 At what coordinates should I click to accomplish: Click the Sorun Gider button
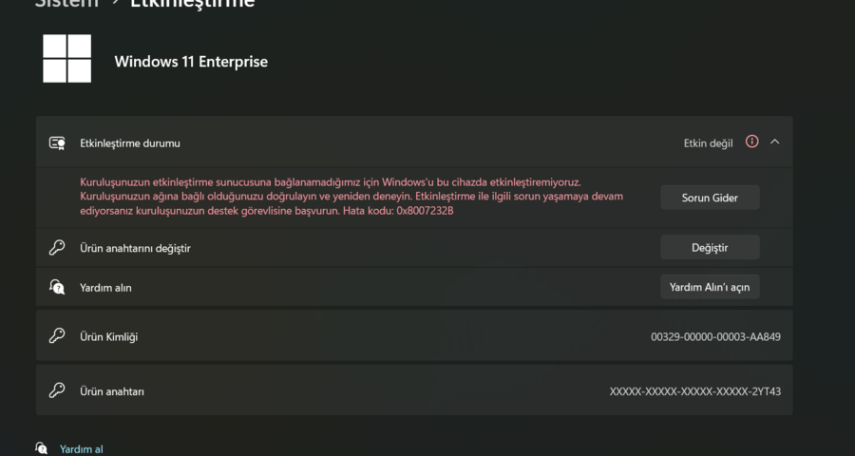(x=710, y=198)
